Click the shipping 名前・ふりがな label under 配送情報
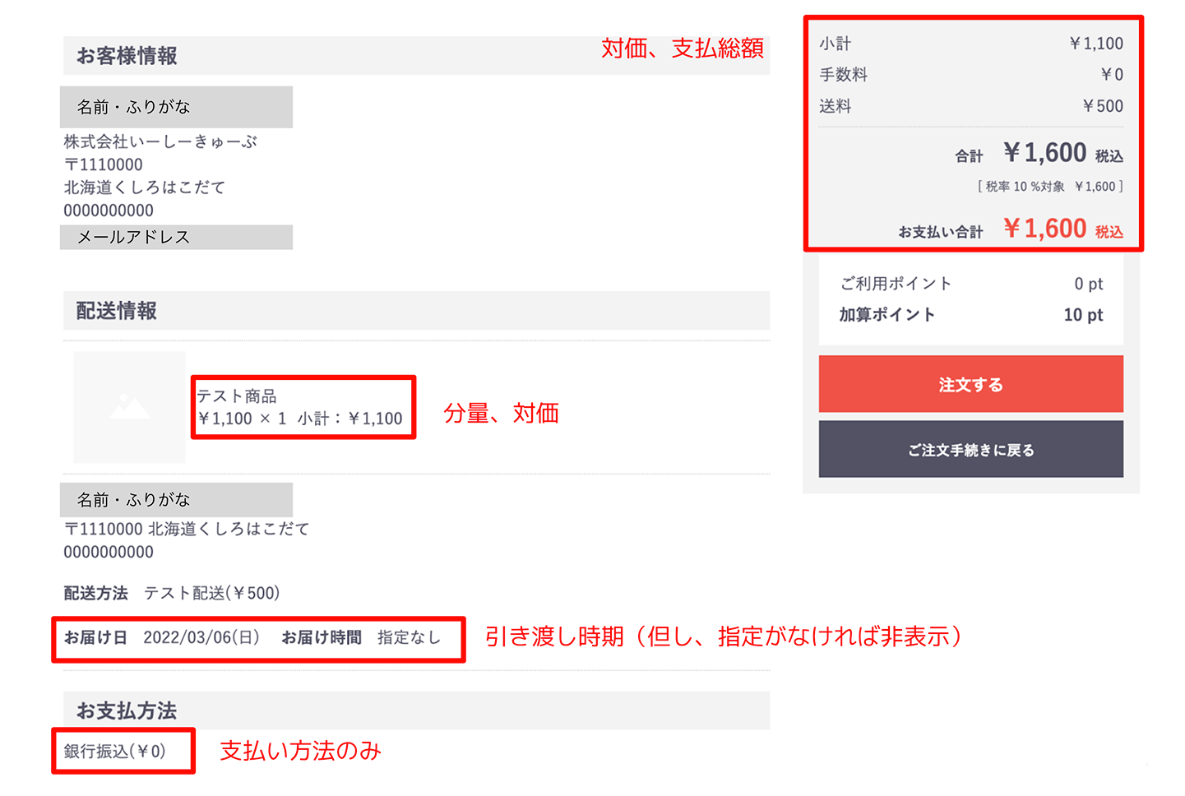 pos(176,500)
